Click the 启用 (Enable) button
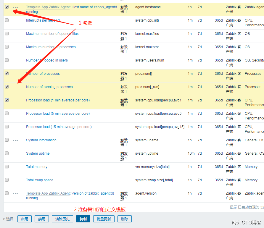The height and width of the screenshot is (228, 264). (25, 219)
